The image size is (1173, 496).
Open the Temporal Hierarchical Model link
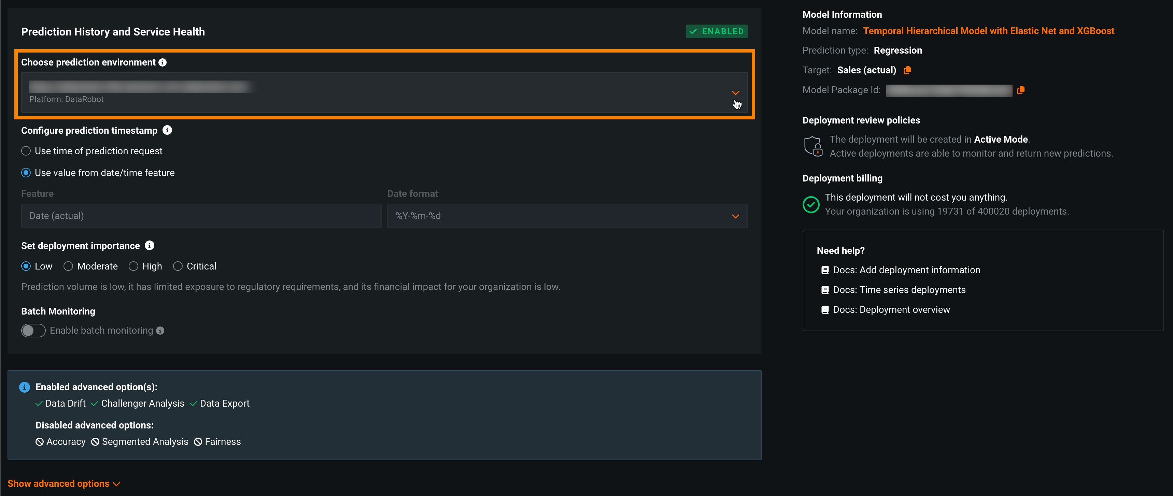coord(988,31)
